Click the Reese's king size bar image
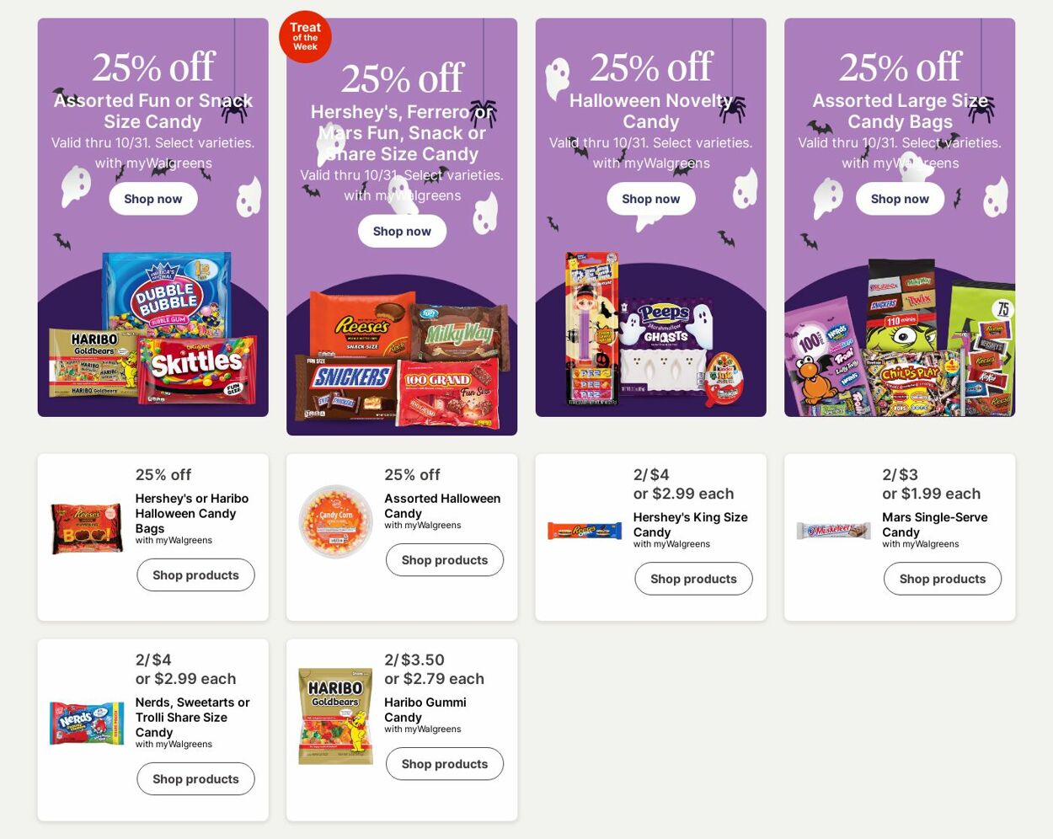Screen dimensions: 1053x839 [x=585, y=531]
